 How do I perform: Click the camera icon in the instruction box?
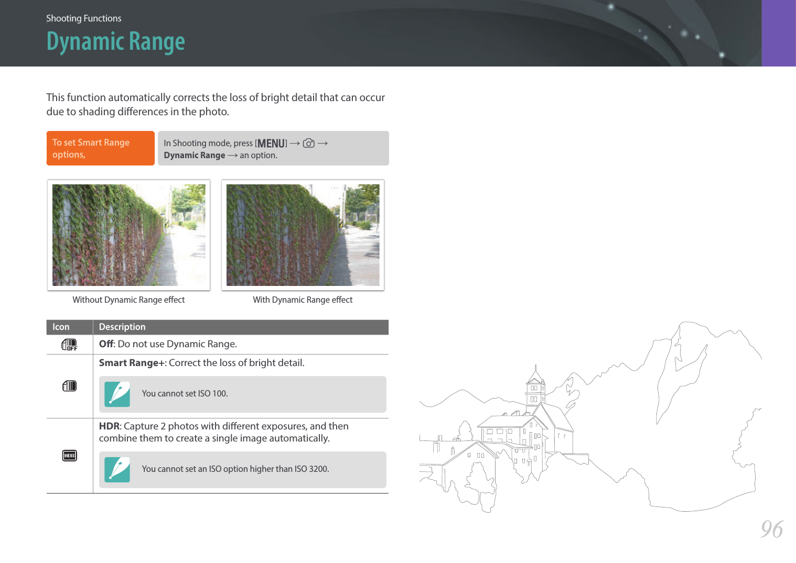pos(308,143)
